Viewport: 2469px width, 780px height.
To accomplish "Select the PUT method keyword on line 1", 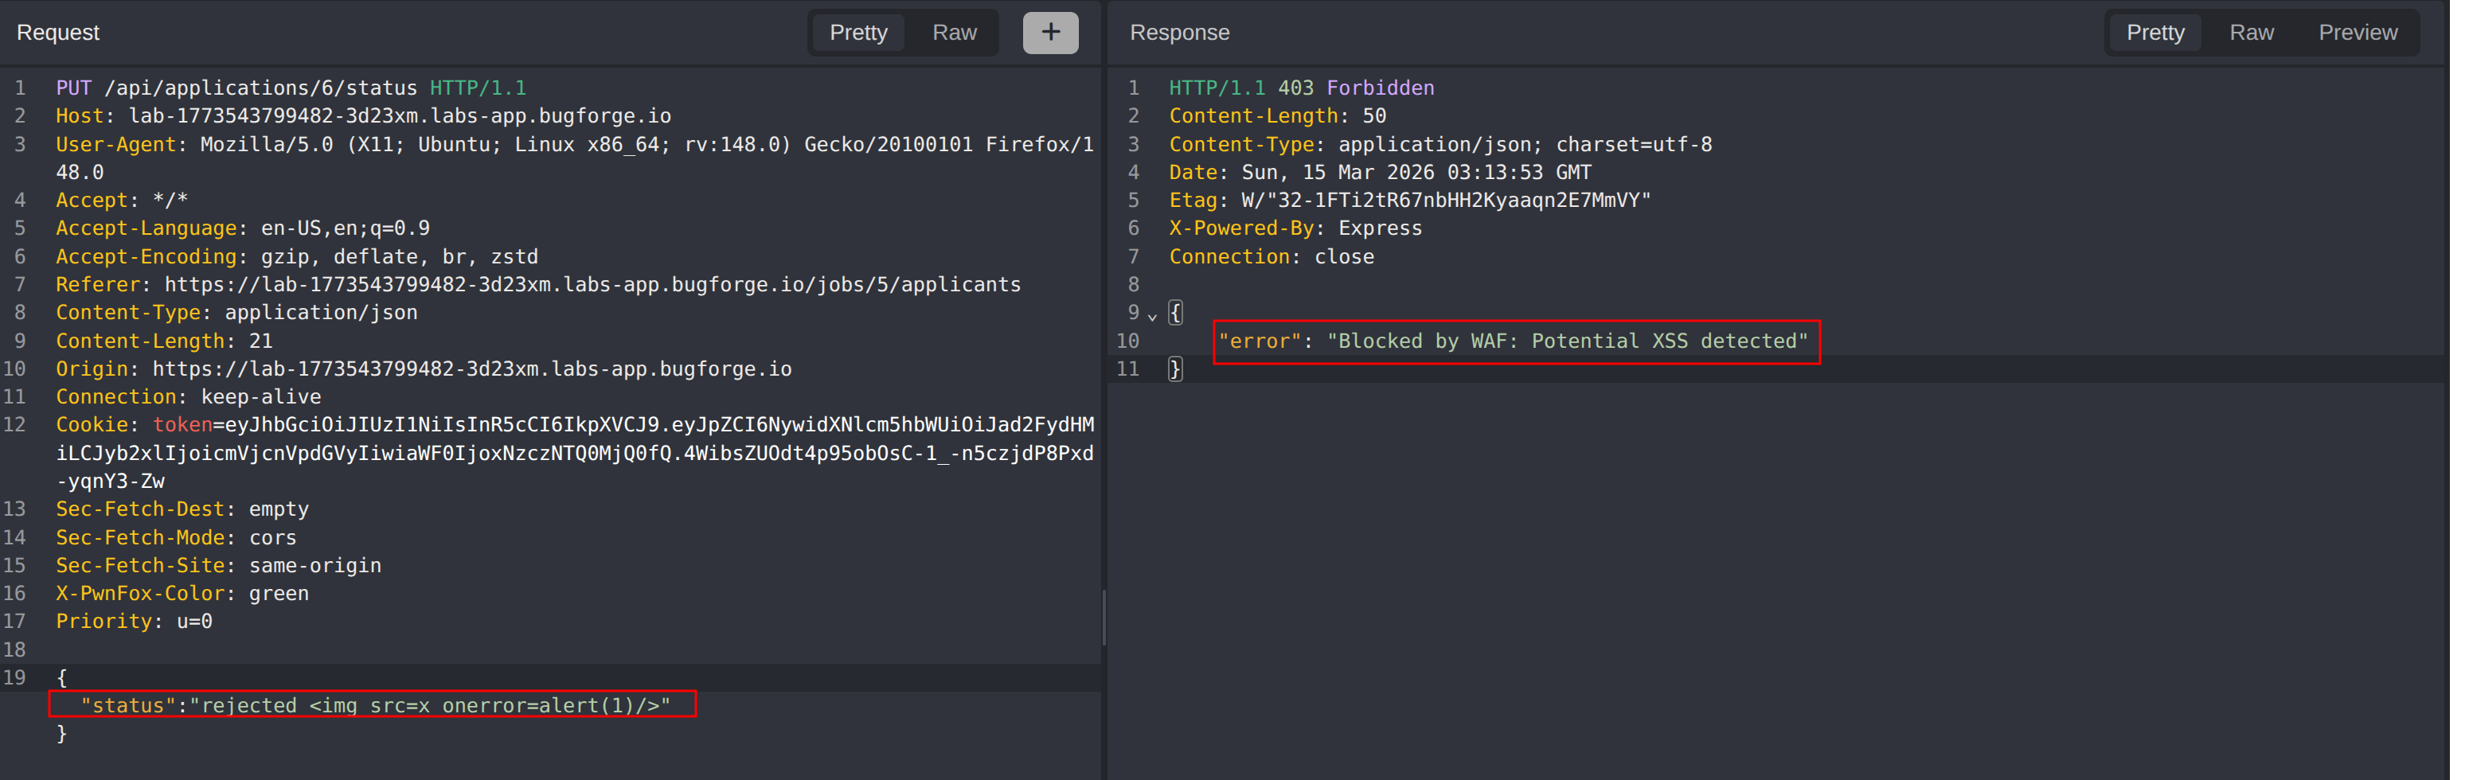I will [x=74, y=88].
